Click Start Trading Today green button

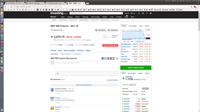click(x=136, y=68)
